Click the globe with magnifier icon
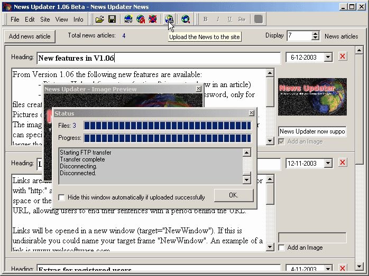Screen dimensions: 369x276 click(186, 19)
